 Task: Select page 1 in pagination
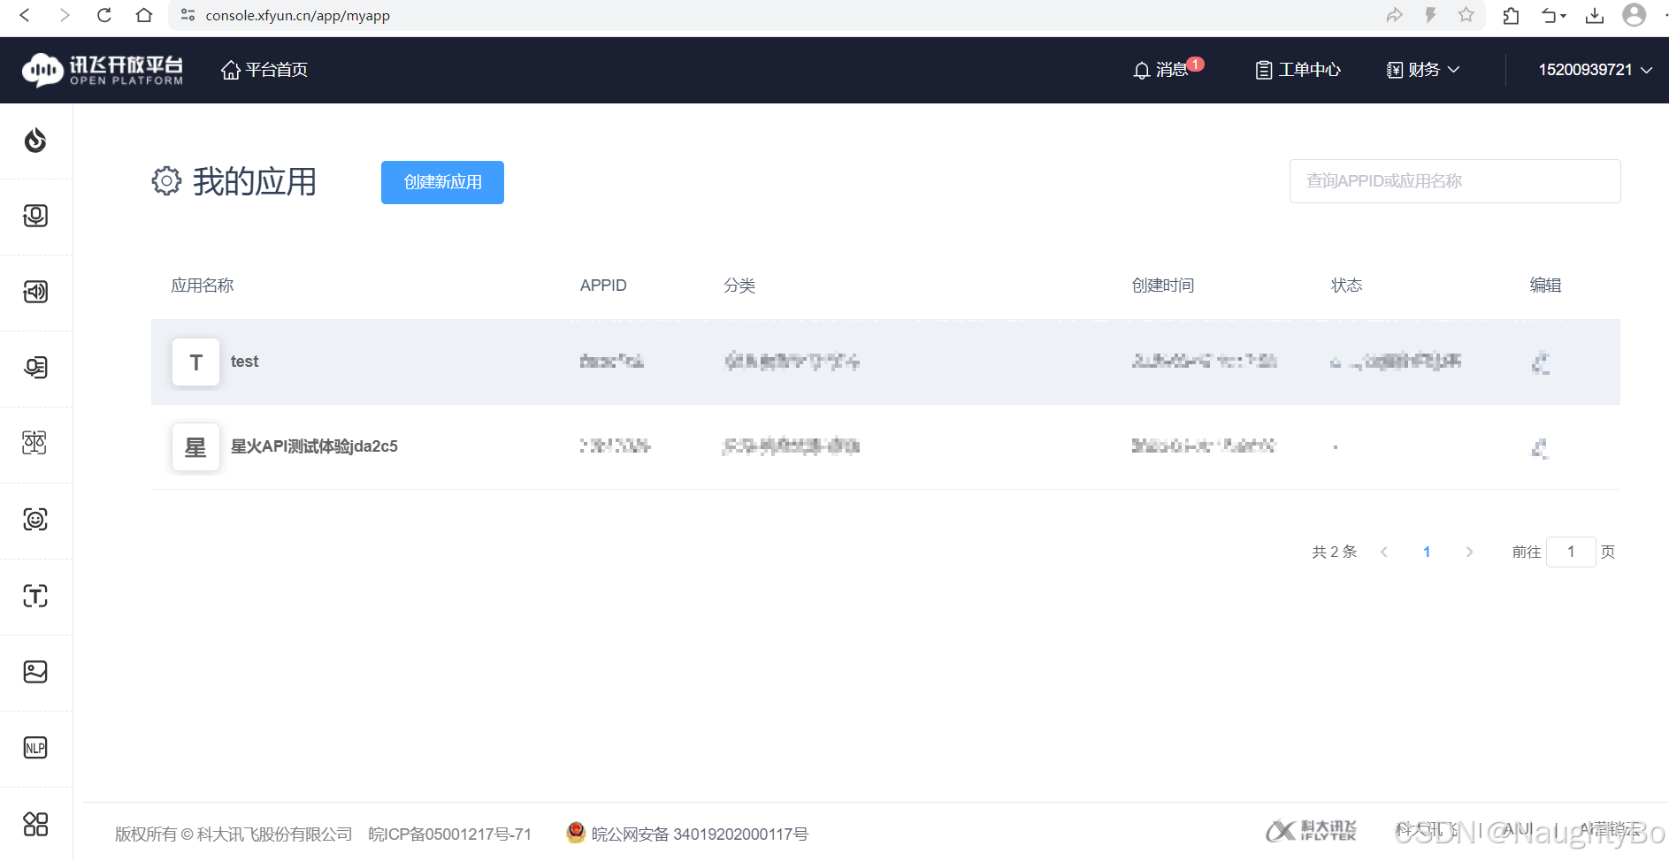pyautogui.click(x=1427, y=552)
